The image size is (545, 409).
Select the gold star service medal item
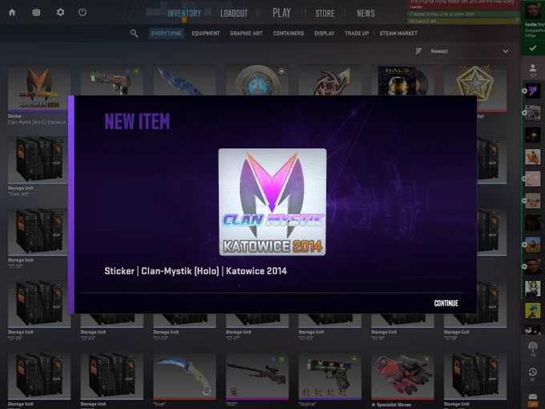475,81
